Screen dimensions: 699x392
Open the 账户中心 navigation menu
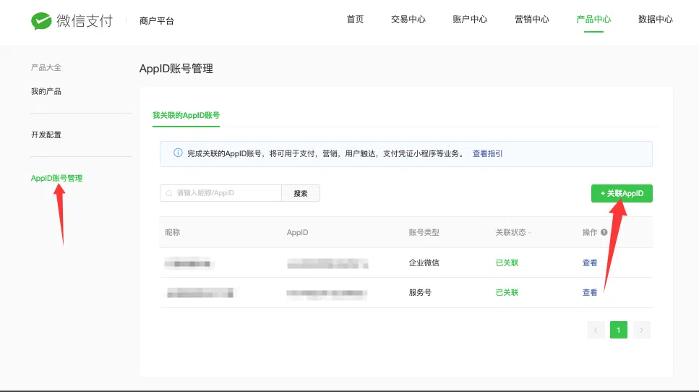470,20
